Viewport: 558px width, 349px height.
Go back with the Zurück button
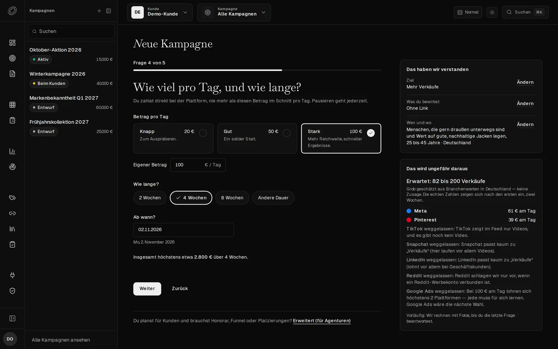(180, 289)
